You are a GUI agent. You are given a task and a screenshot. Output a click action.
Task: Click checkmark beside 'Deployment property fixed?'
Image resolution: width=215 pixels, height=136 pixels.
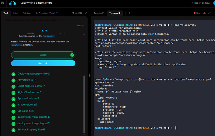click(13, 74)
